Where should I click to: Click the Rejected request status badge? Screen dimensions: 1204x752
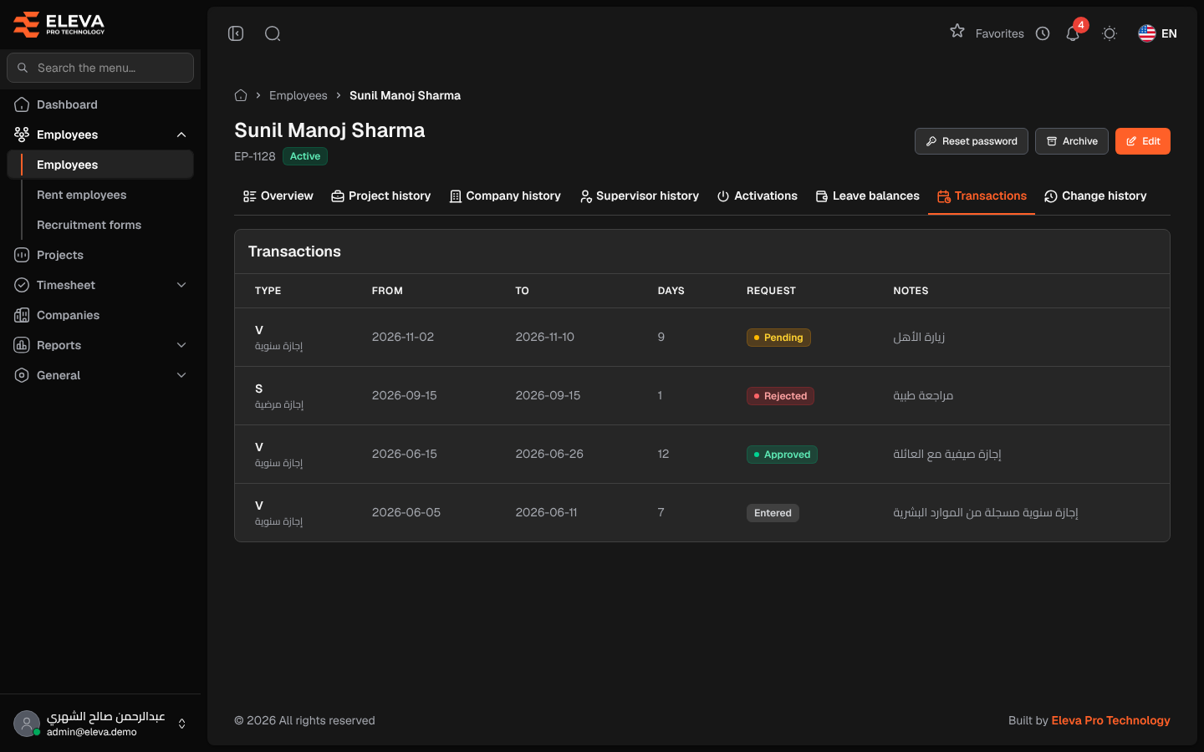coord(780,396)
